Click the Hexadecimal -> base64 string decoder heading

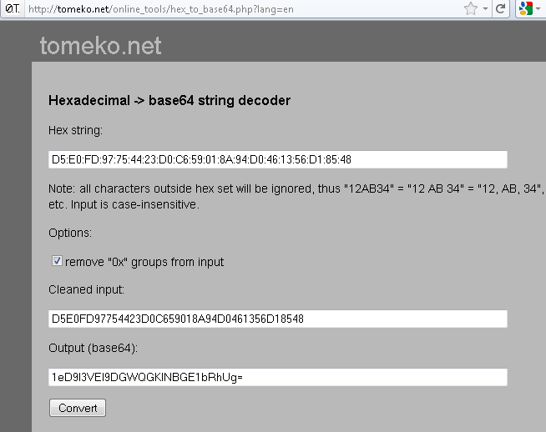[169, 101]
